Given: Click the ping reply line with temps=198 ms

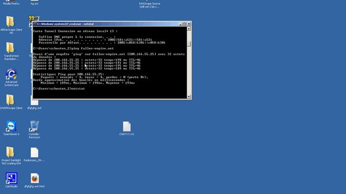Looking at the screenshot, I should click(86, 60).
